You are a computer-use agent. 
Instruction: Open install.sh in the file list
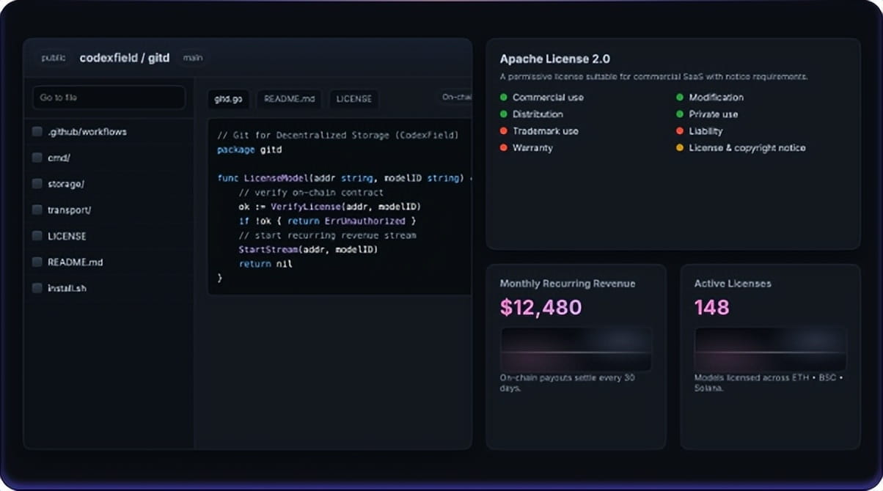[67, 288]
